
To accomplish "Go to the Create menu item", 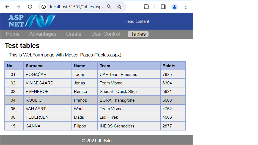I will click(74, 34).
